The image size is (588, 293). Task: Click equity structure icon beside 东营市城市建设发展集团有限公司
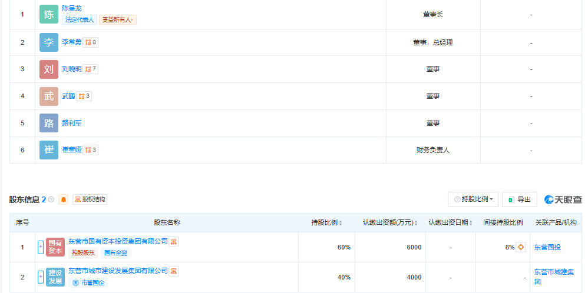point(174,271)
